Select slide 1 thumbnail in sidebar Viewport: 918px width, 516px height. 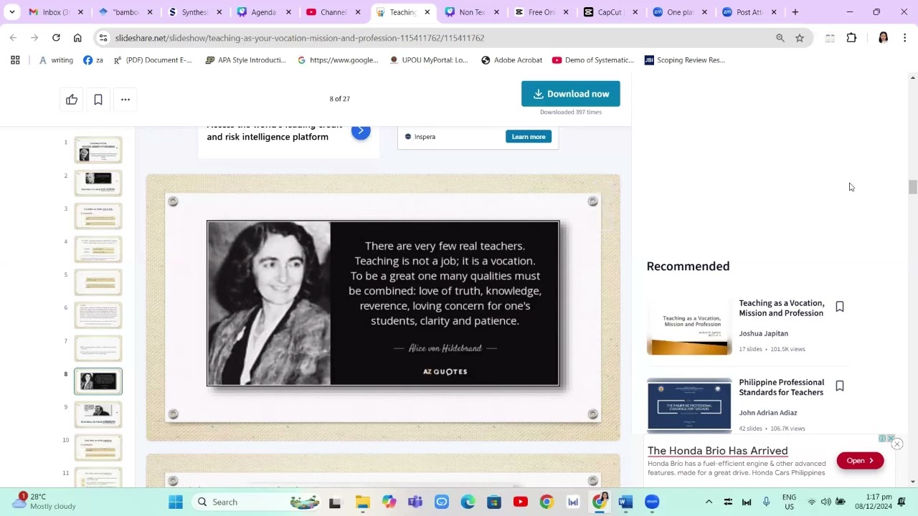click(x=98, y=150)
